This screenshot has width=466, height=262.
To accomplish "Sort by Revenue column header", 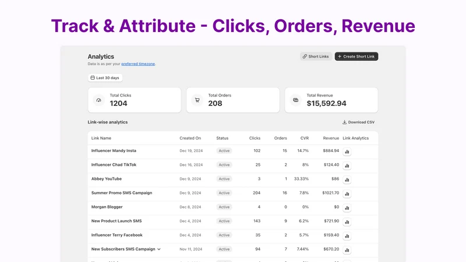I will tap(331, 138).
